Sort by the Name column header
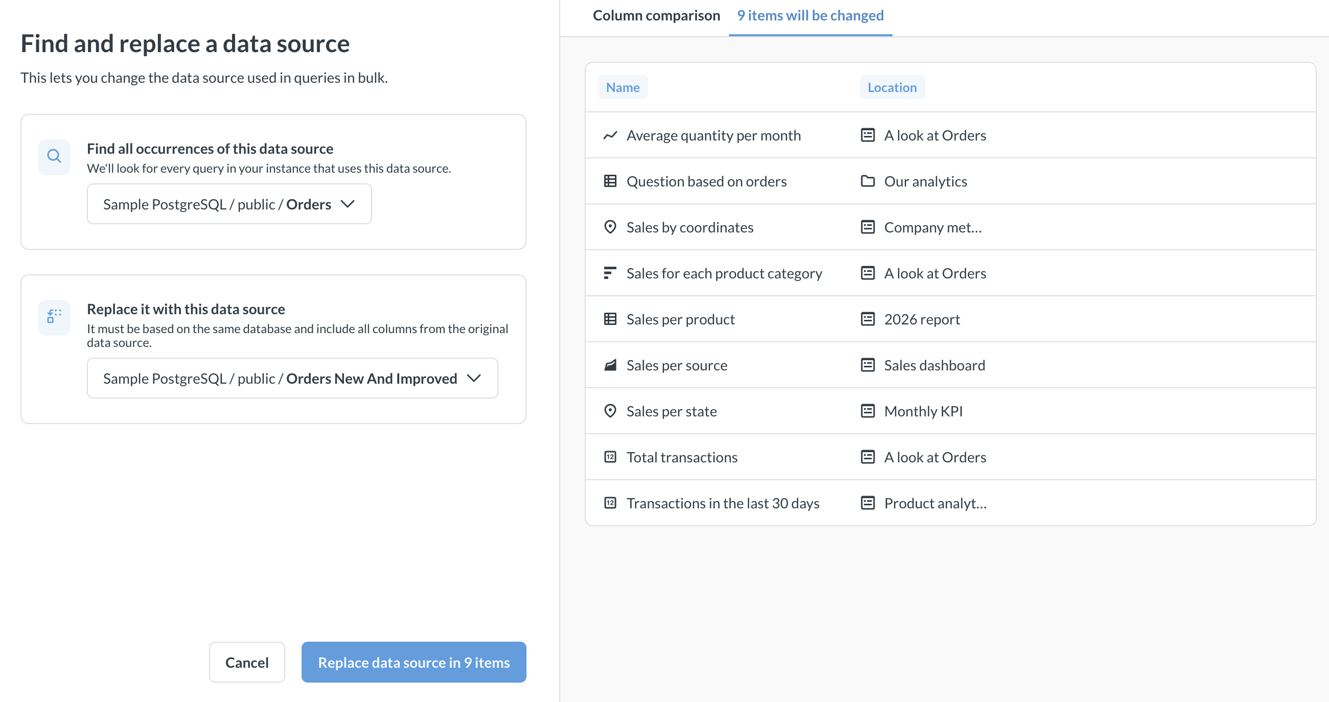The image size is (1329, 702). (x=623, y=87)
